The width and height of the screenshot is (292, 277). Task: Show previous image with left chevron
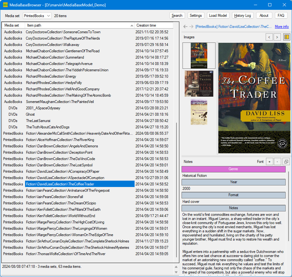click(269, 37)
